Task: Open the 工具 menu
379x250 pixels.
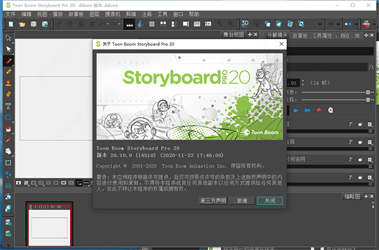Action: click(x=162, y=15)
